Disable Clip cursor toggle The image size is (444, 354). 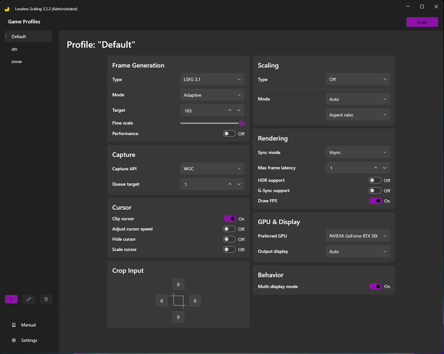pos(229,219)
